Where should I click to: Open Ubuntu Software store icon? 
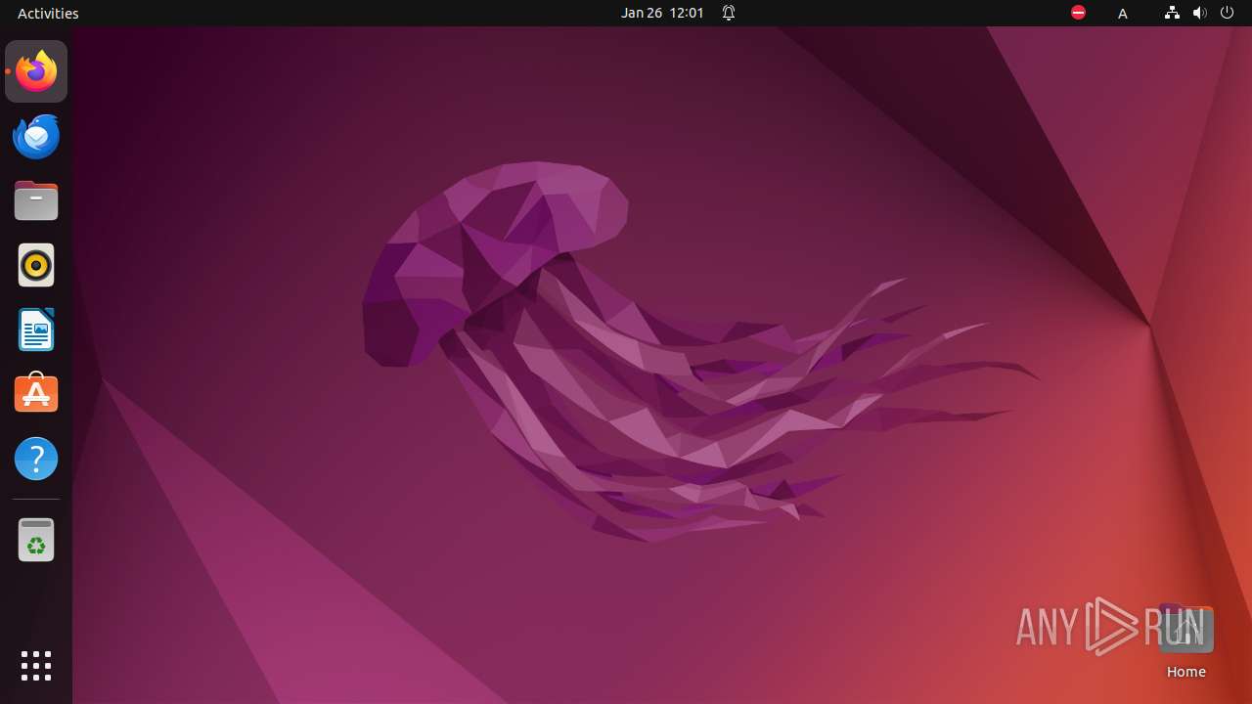pos(36,394)
